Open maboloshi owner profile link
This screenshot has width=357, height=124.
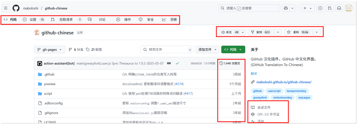click(x=30, y=8)
